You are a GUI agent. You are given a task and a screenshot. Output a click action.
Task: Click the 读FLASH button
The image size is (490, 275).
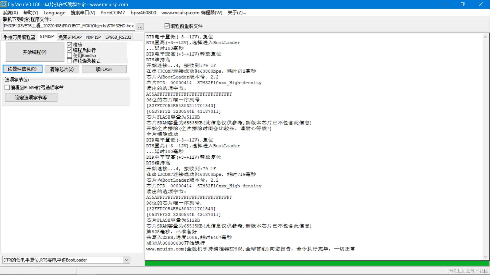click(104, 69)
